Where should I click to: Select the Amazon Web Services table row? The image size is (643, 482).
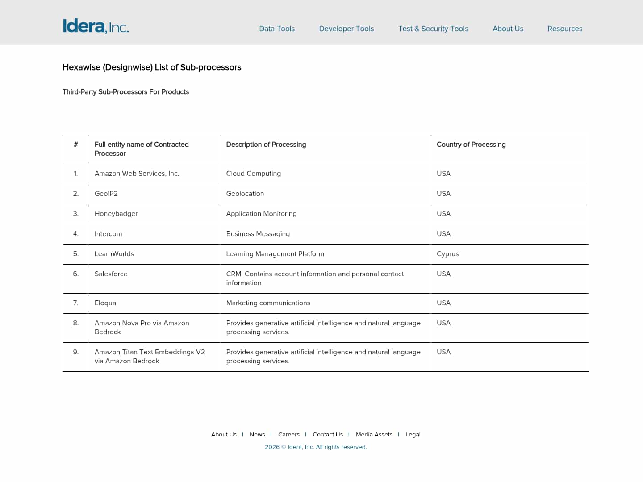pyautogui.click(x=137, y=174)
